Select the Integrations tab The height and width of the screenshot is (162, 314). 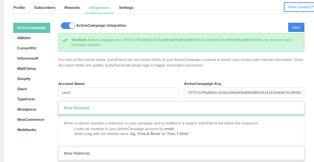coord(99,8)
